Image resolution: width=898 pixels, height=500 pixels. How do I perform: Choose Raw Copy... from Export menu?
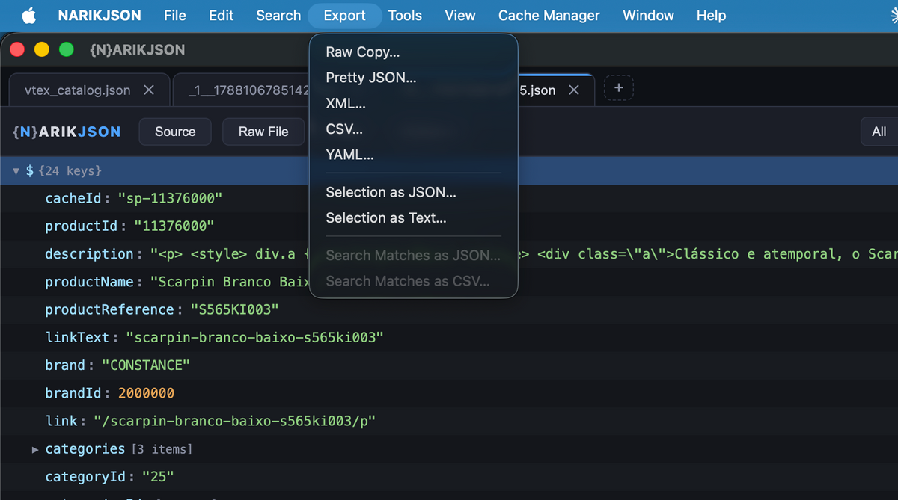point(414,52)
